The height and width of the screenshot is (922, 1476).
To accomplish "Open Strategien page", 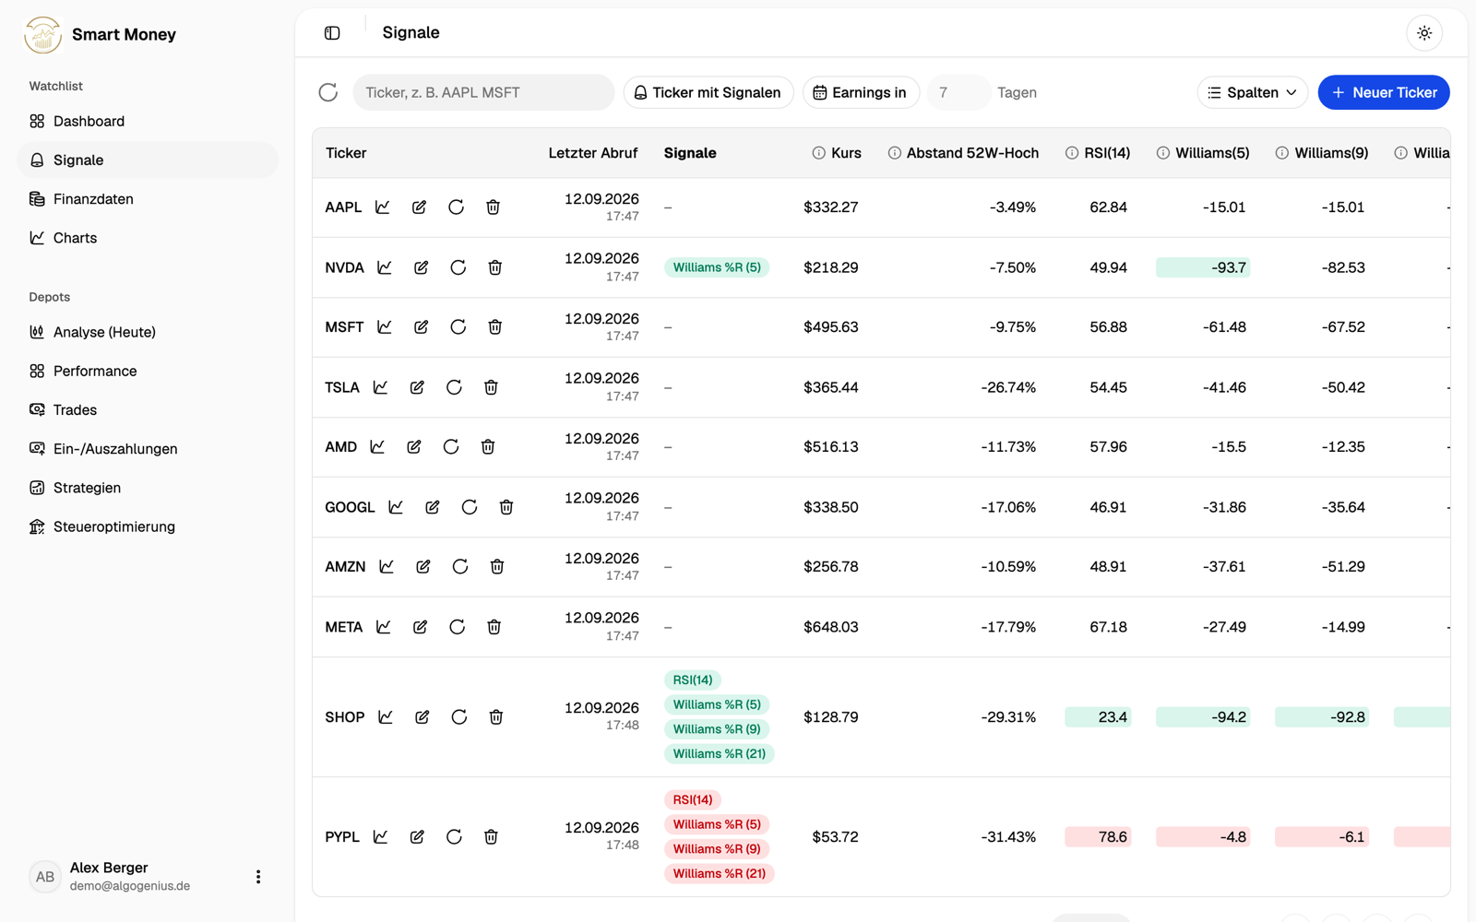I will pyautogui.click(x=148, y=488).
